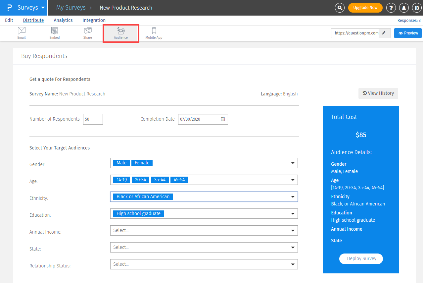The width and height of the screenshot is (423, 283).
Task: Click the Deploy Survey button
Action: [361, 259]
